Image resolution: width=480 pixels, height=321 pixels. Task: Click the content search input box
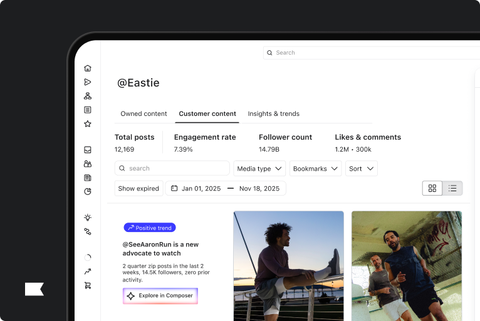(x=172, y=168)
